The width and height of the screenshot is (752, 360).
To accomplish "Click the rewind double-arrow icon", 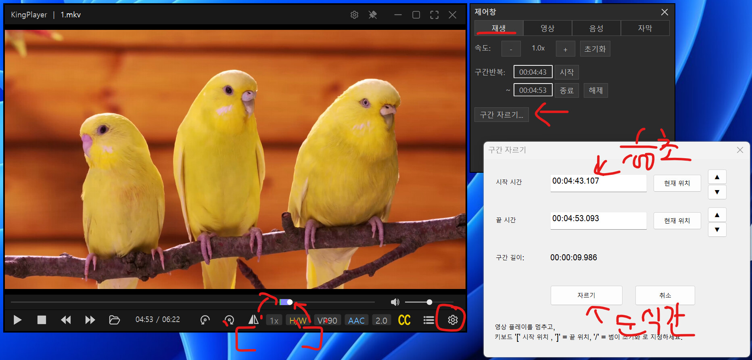I will [x=66, y=320].
